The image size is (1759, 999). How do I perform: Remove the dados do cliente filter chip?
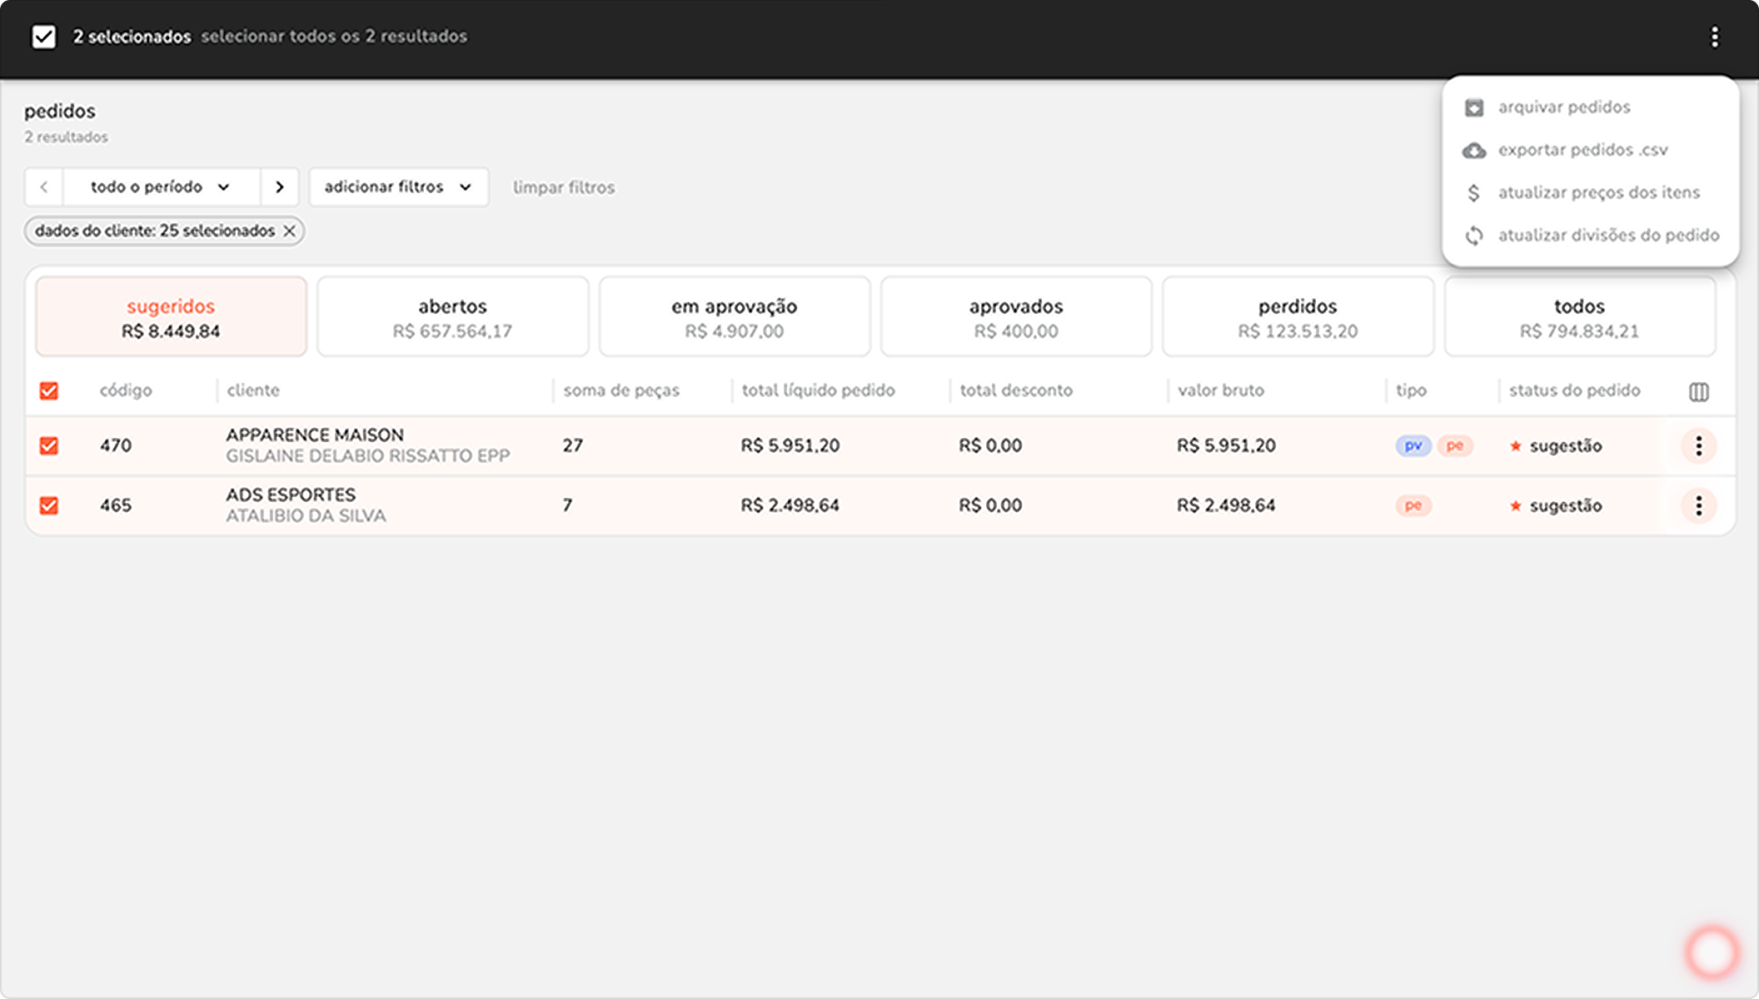click(289, 231)
